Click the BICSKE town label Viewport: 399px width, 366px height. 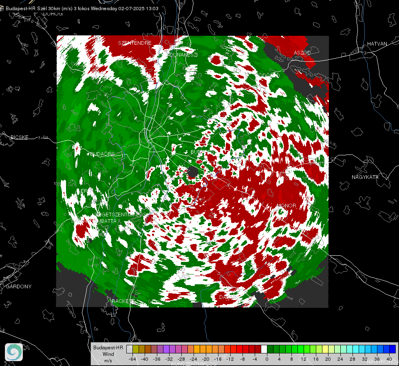click(20, 137)
